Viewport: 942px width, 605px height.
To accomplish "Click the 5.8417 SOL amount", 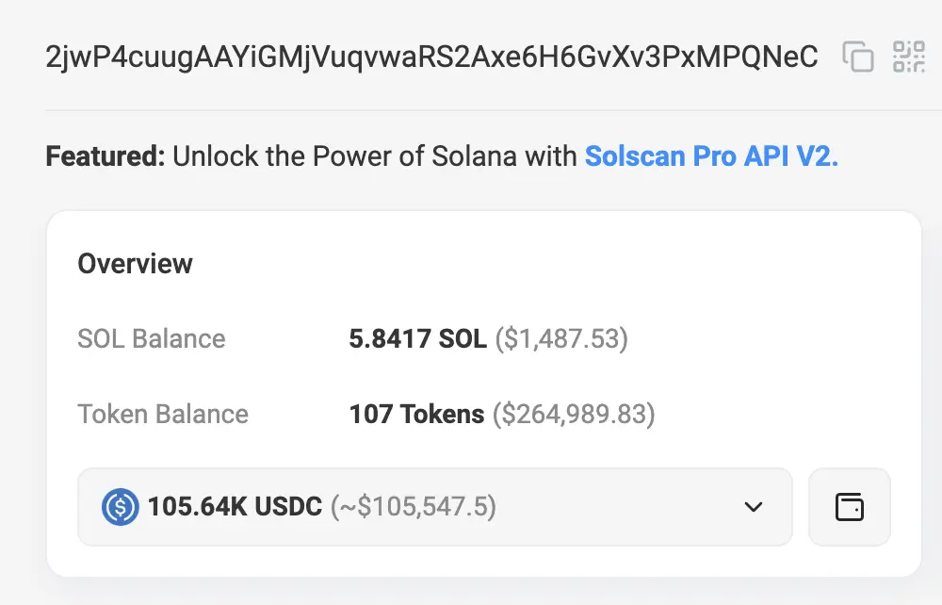I will 417,338.
